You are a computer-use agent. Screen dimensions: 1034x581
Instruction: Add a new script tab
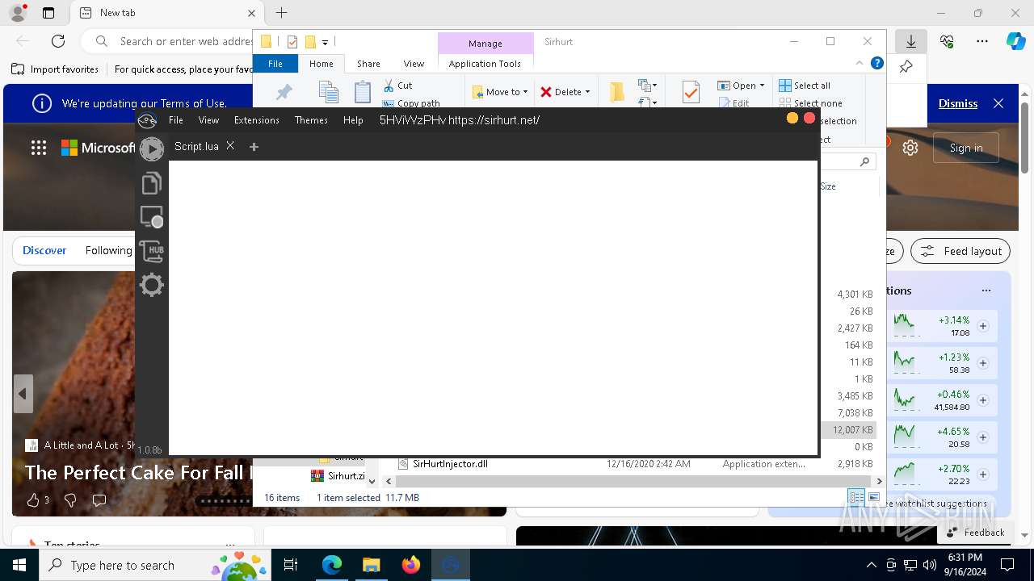(254, 147)
